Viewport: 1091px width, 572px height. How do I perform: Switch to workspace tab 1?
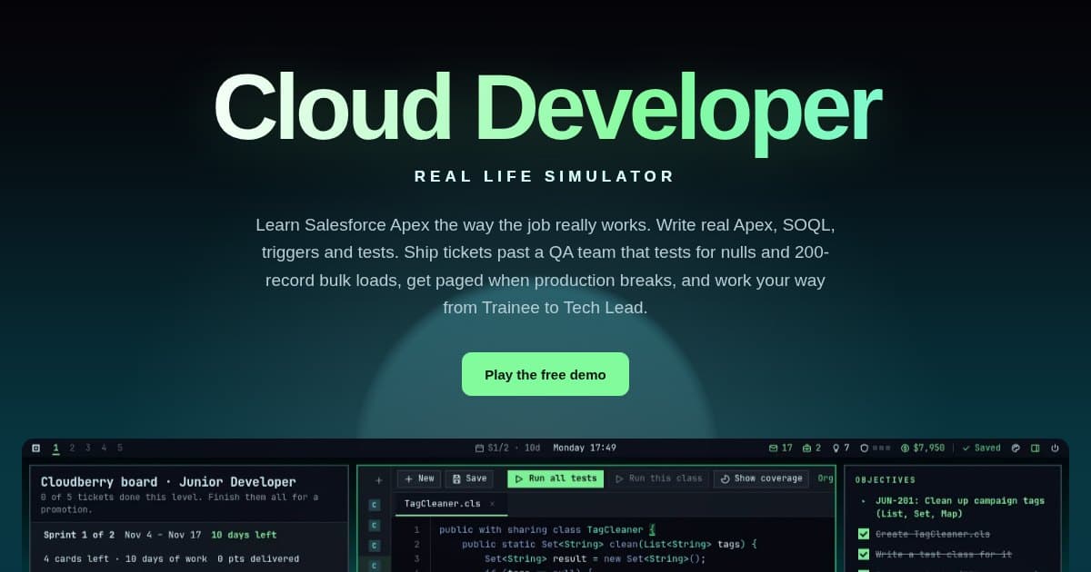[x=55, y=448]
